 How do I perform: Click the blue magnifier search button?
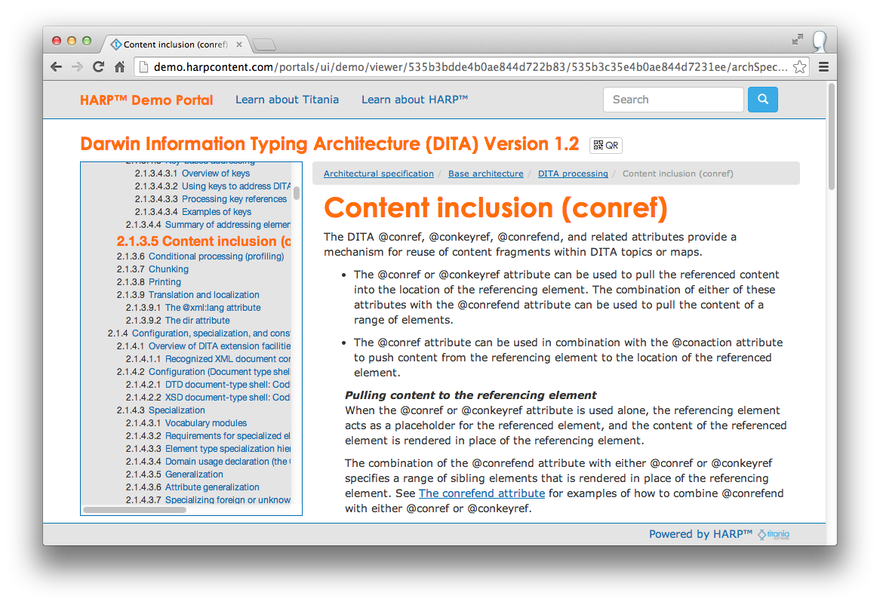[x=763, y=100]
